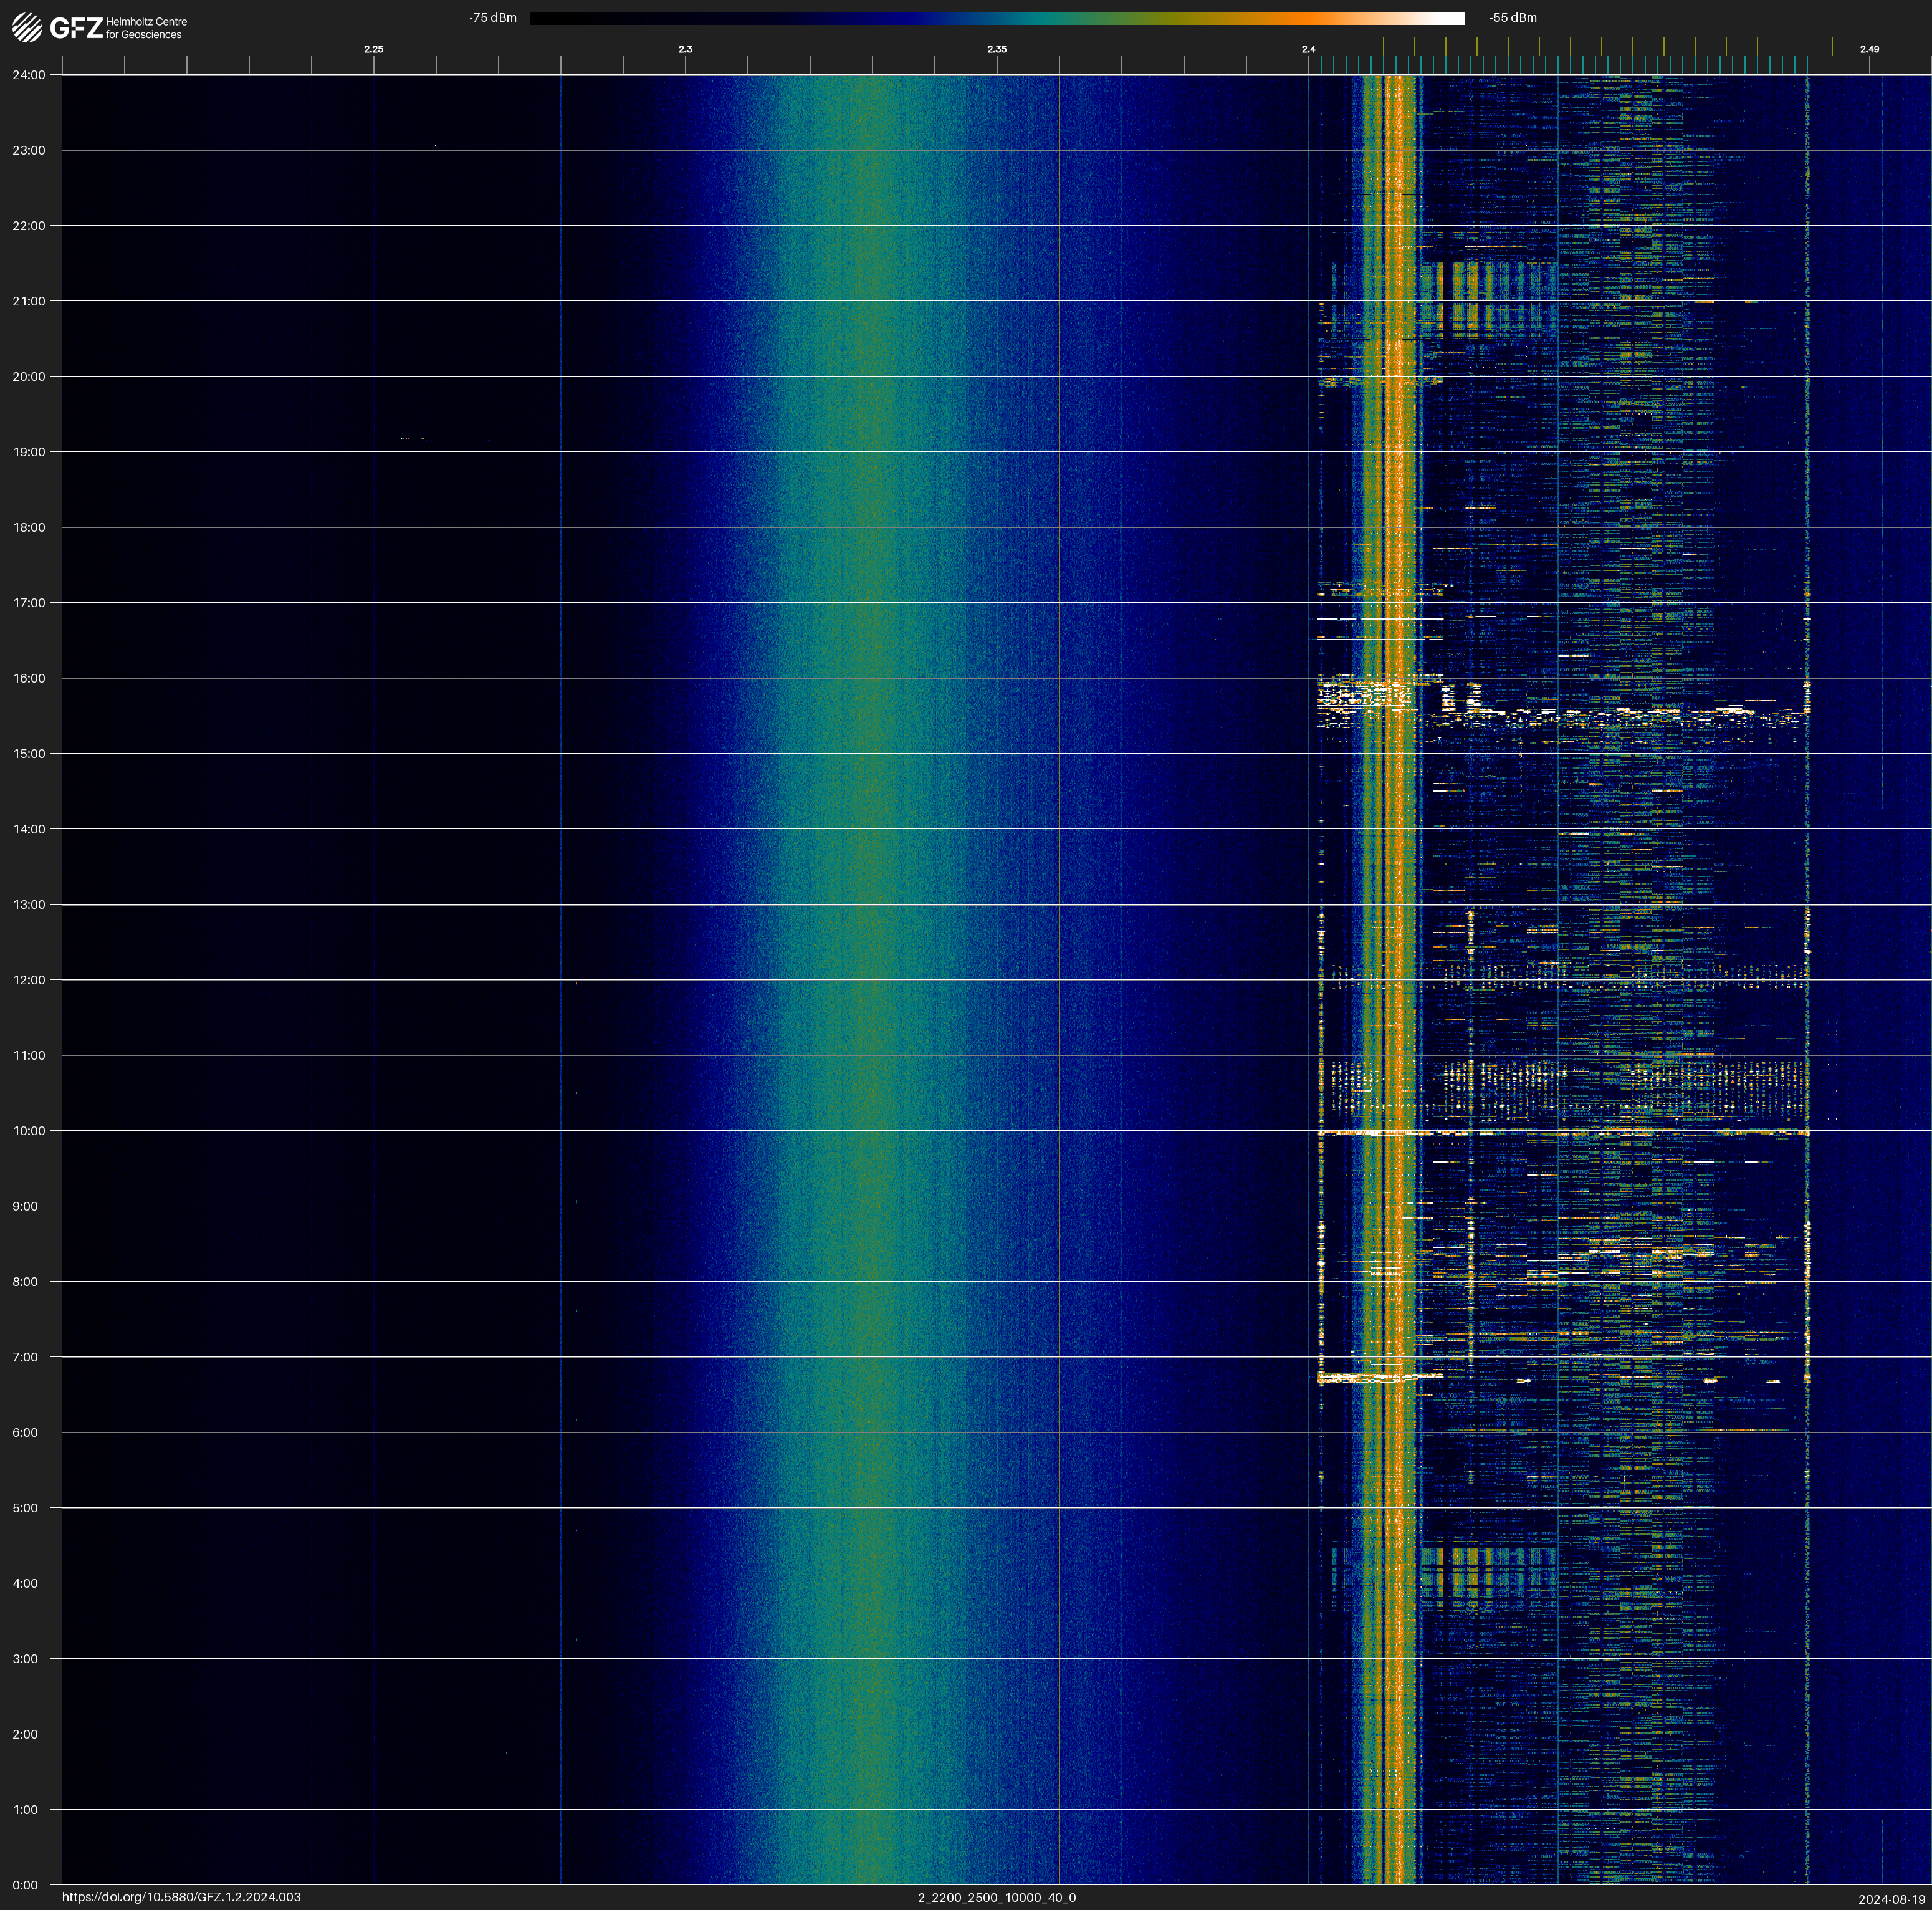Click the 2.35 frequency axis label
This screenshot has height=1910, width=1932.
(x=996, y=49)
